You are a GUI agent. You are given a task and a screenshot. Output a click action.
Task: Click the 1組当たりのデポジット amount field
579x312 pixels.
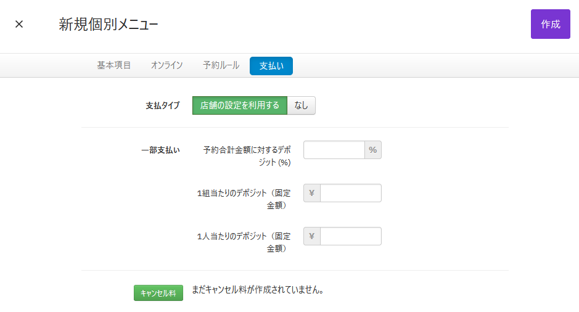tap(350, 193)
